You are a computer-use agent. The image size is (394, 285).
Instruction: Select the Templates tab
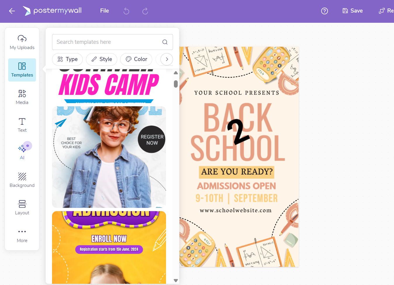(x=22, y=70)
